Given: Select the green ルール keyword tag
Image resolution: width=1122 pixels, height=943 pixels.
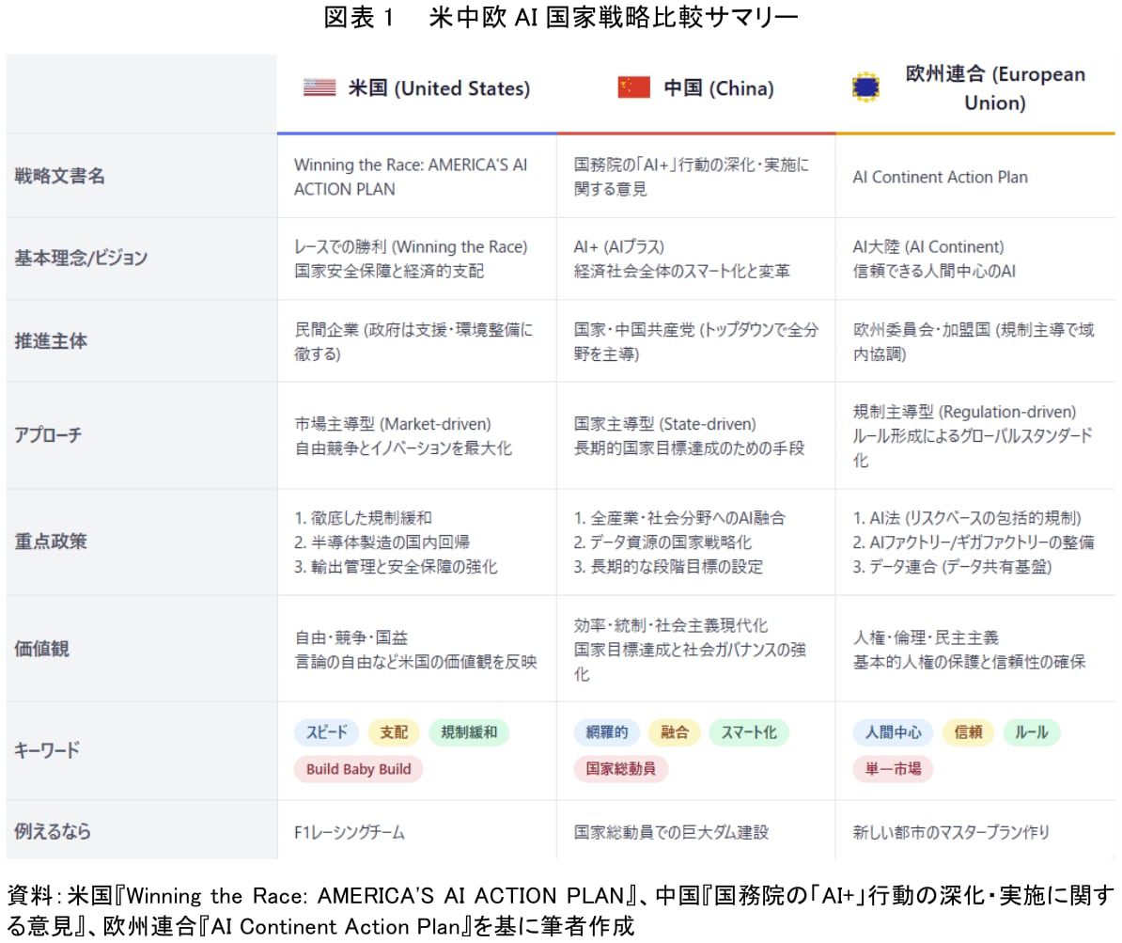Looking at the screenshot, I should click(x=1031, y=732).
